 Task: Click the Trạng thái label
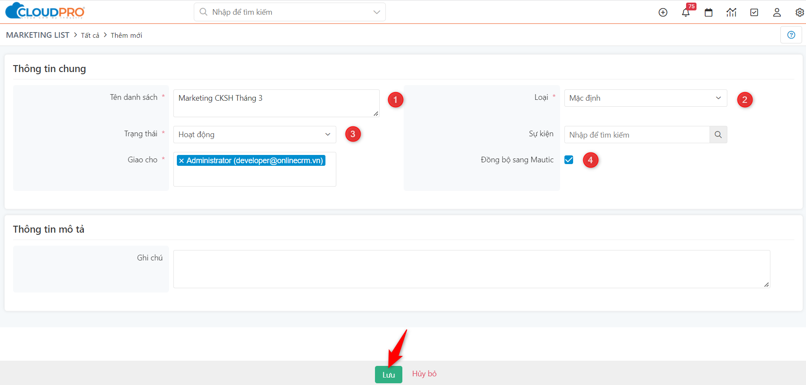pos(141,134)
